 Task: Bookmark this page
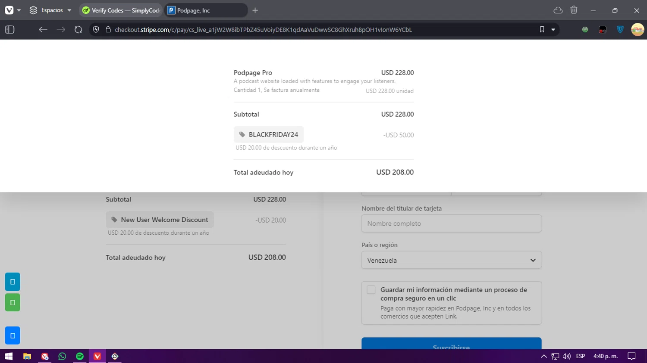click(542, 30)
